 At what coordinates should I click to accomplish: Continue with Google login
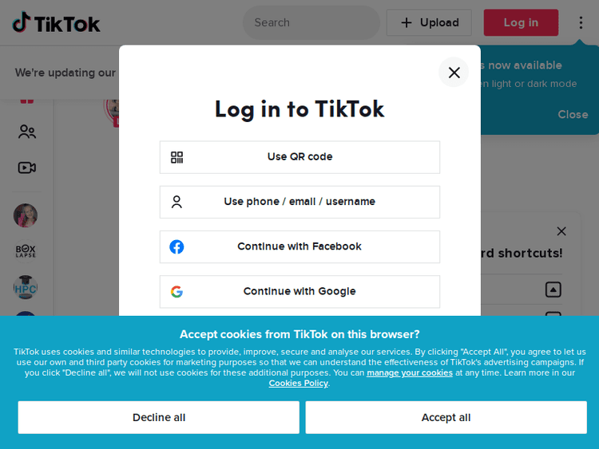[299, 291]
